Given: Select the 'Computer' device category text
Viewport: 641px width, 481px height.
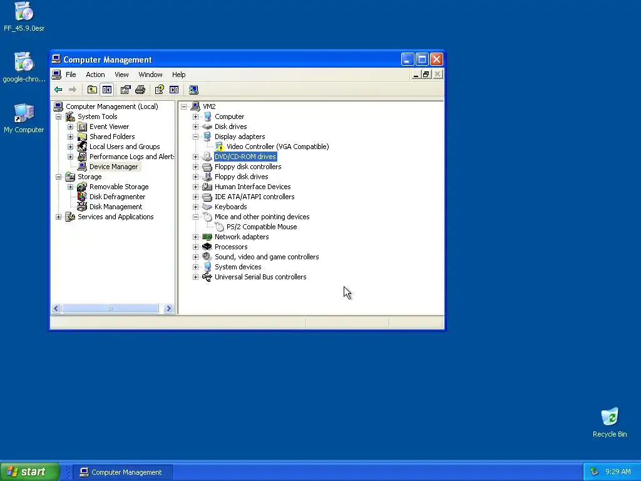Looking at the screenshot, I should (229, 116).
